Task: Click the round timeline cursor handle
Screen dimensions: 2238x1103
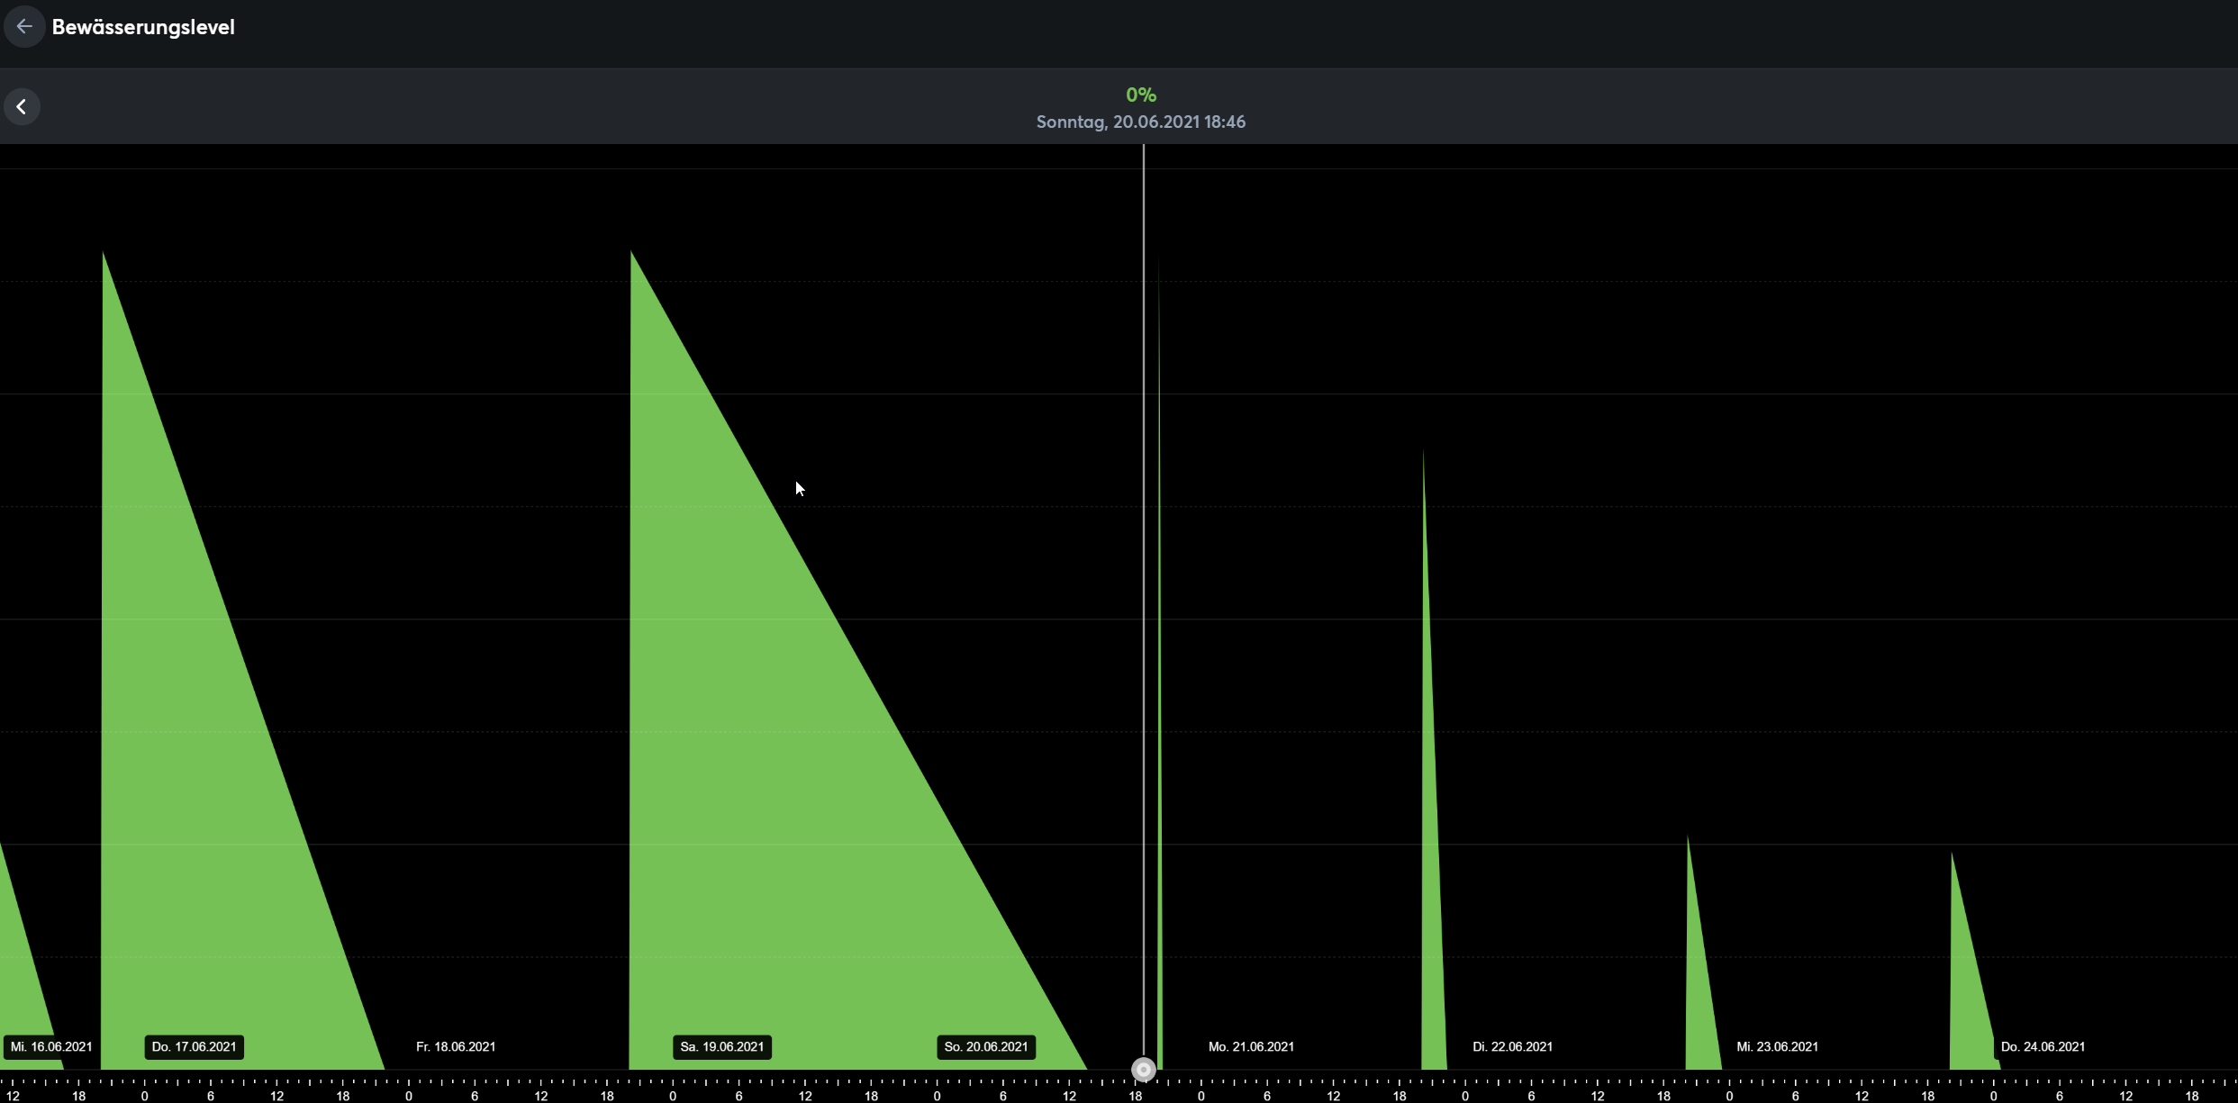Action: (1143, 1069)
